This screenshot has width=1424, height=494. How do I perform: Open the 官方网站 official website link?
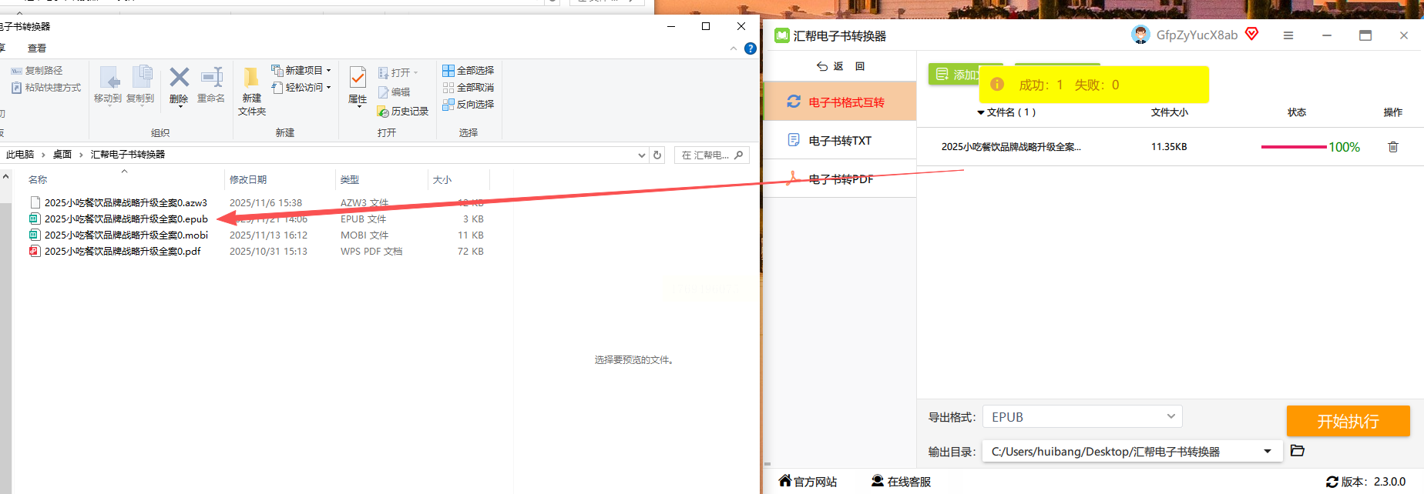click(x=808, y=482)
